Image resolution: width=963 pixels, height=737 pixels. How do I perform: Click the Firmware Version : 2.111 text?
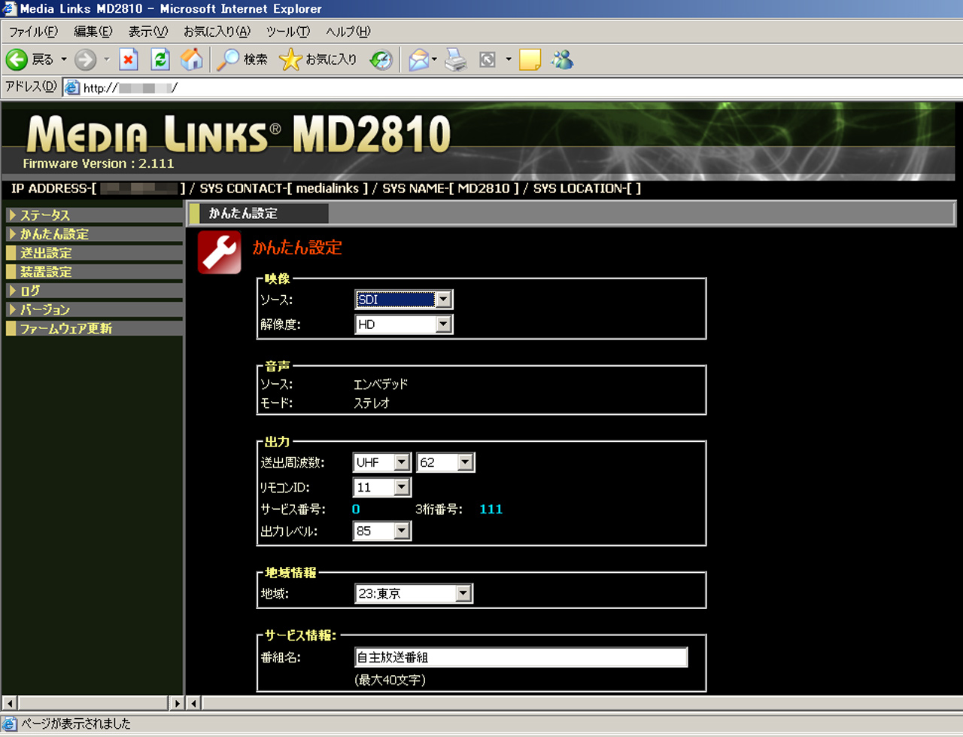coord(99,163)
